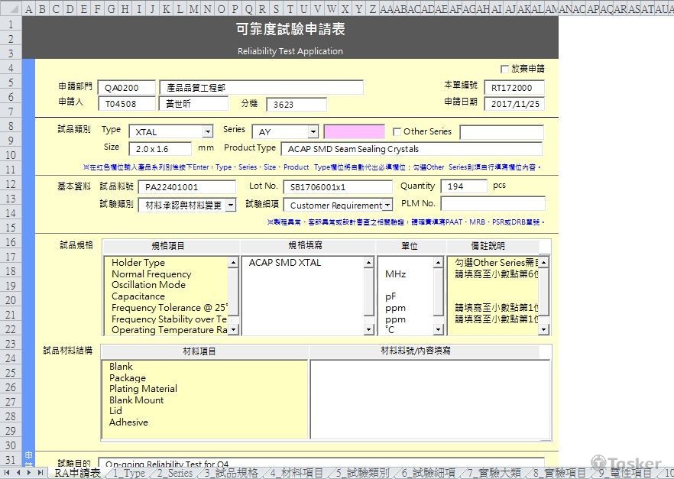Click the 備註說明 list scroll-up arrow
Image resolution: width=674 pixels, height=479 pixels.
coord(544,263)
